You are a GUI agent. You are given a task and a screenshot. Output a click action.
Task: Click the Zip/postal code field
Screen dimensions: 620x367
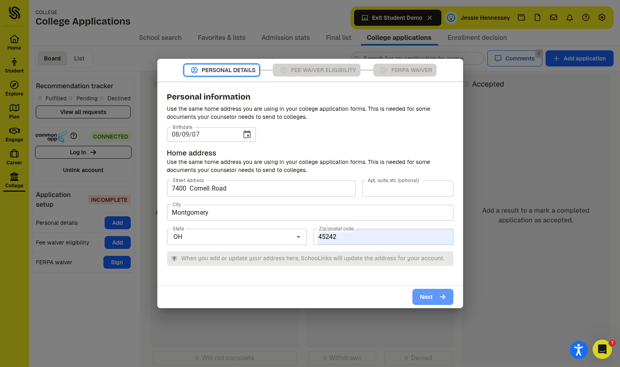(x=383, y=237)
